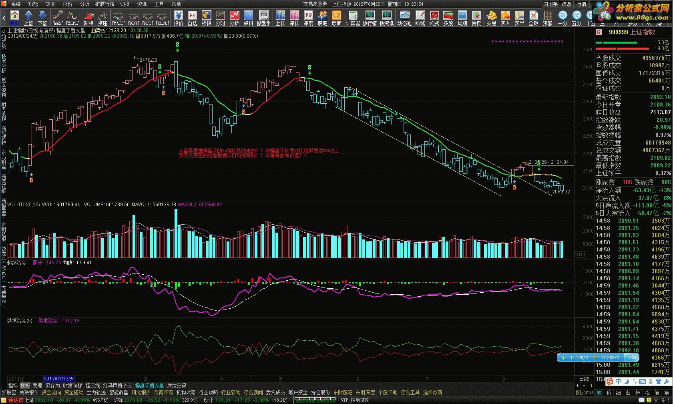This screenshot has width=673, height=404.
Task: Open the 资料 F10 information icon
Action: point(248,18)
